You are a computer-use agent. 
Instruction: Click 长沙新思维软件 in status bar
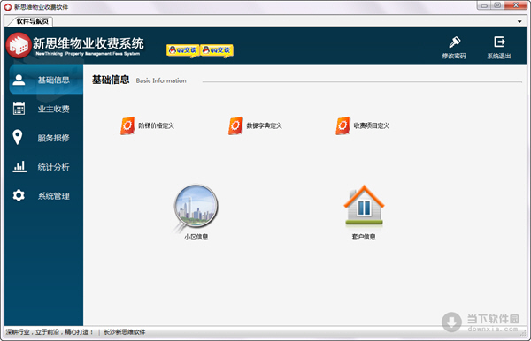click(x=124, y=332)
